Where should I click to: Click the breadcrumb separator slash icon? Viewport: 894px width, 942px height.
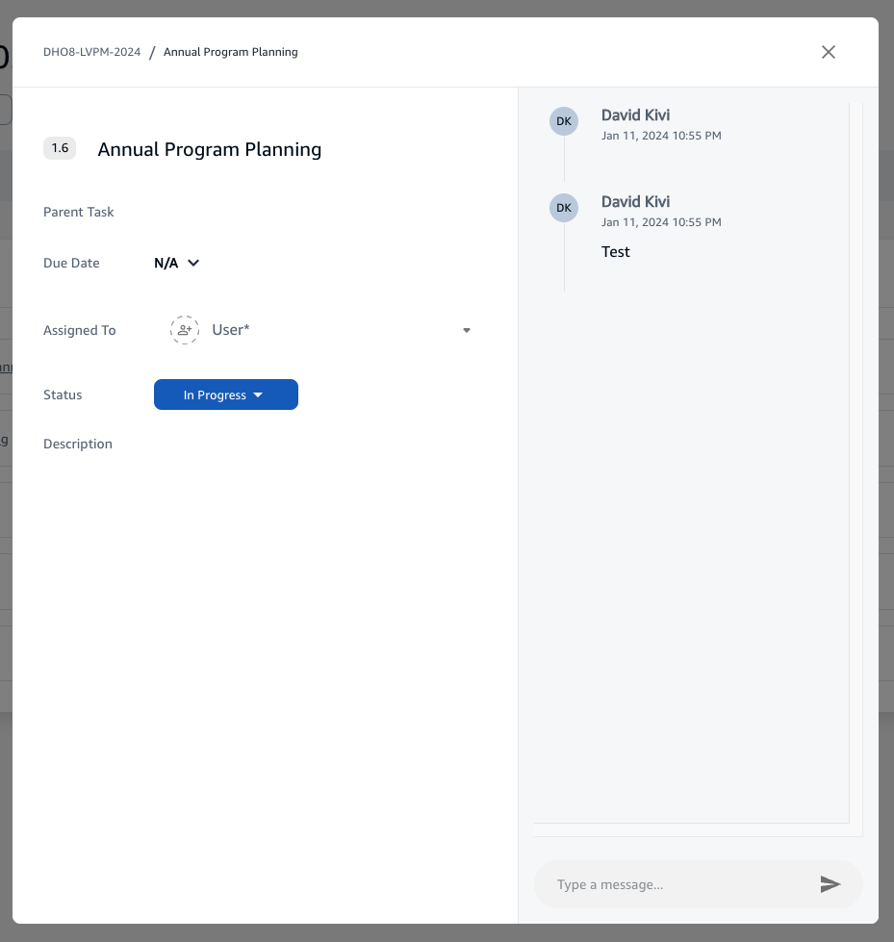click(151, 52)
